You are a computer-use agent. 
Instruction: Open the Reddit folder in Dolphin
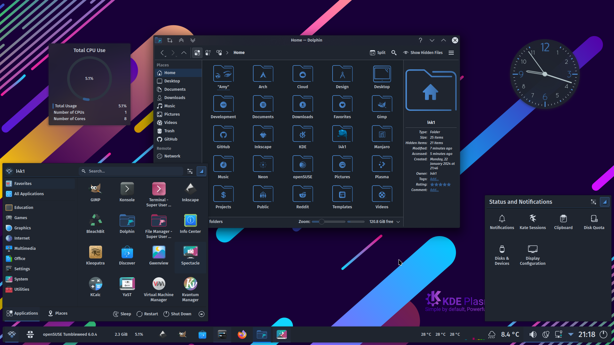point(303,197)
